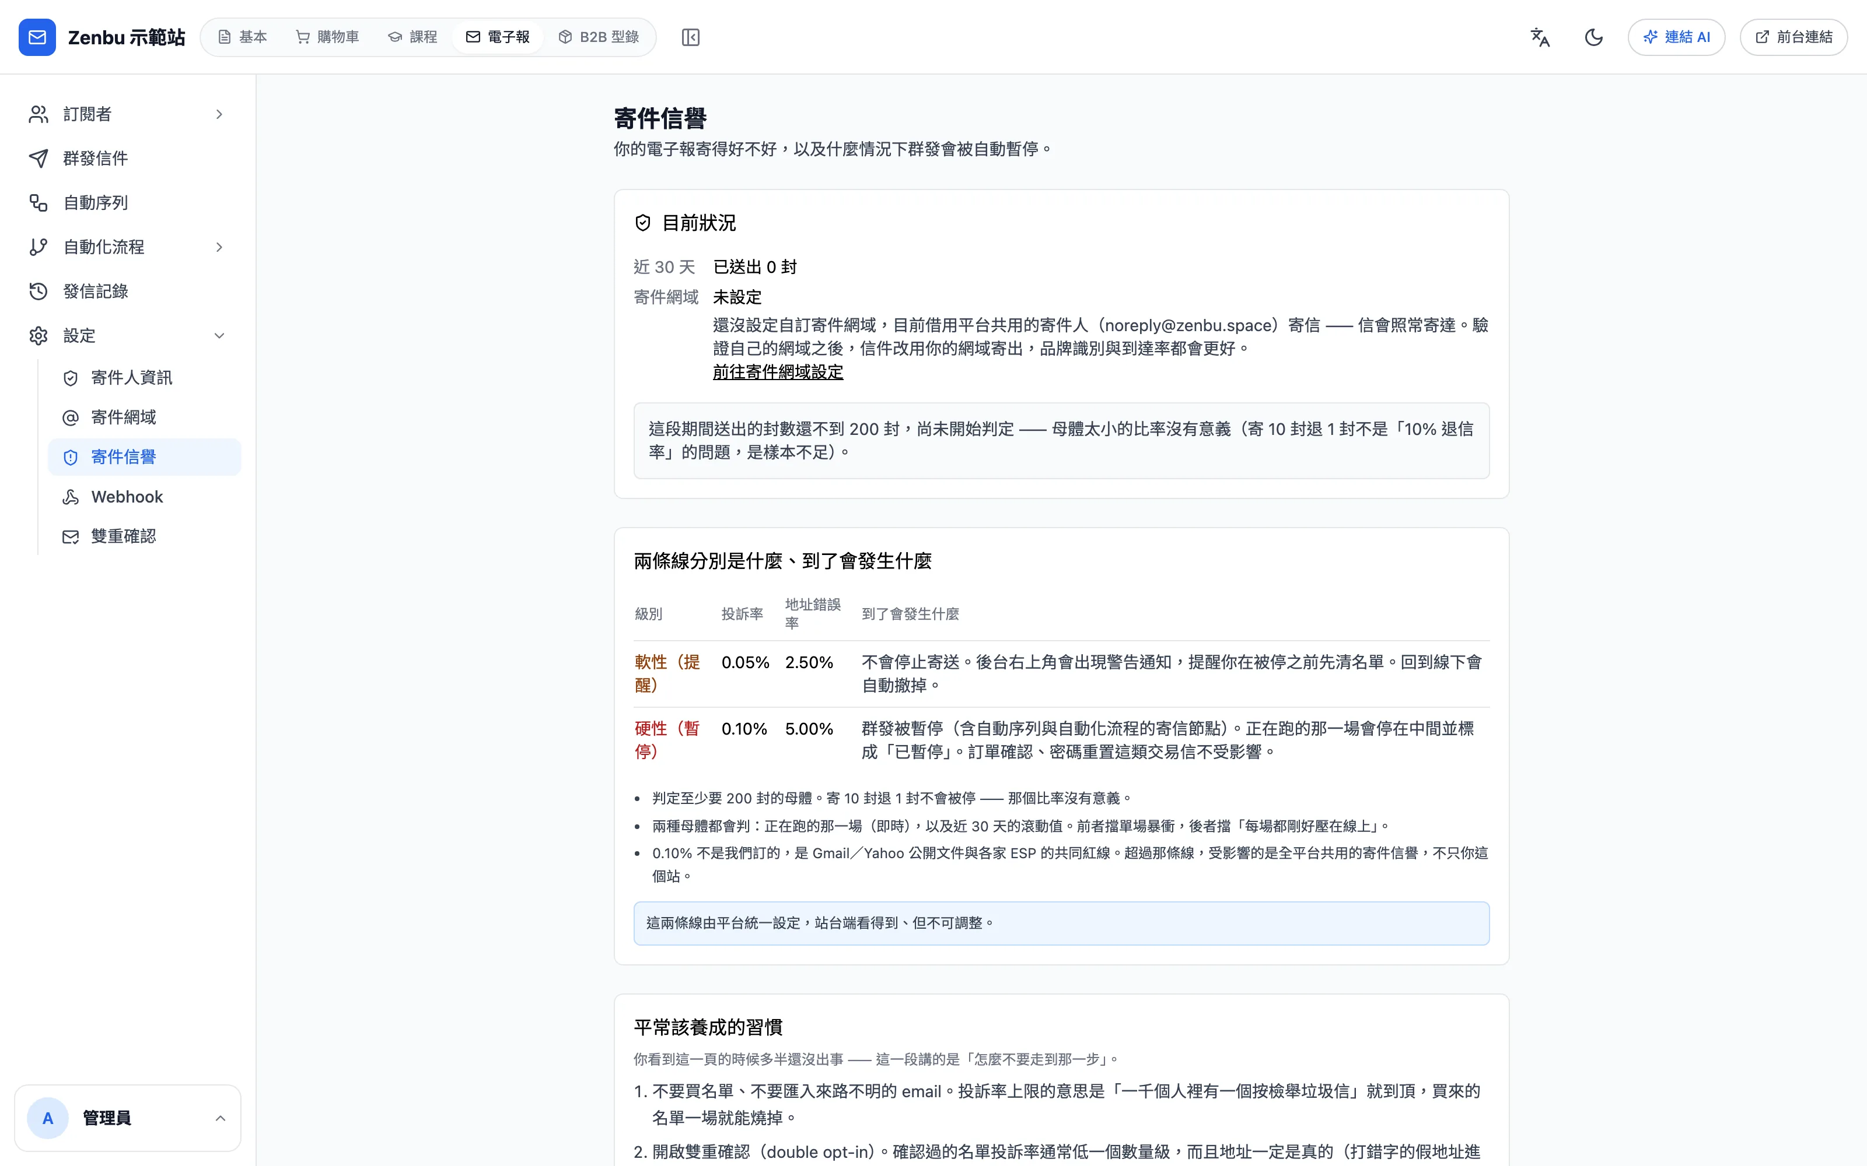
Task: Click the 軟性（提醒） level cell
Action: pyautogui.click(x=668, y=673)
